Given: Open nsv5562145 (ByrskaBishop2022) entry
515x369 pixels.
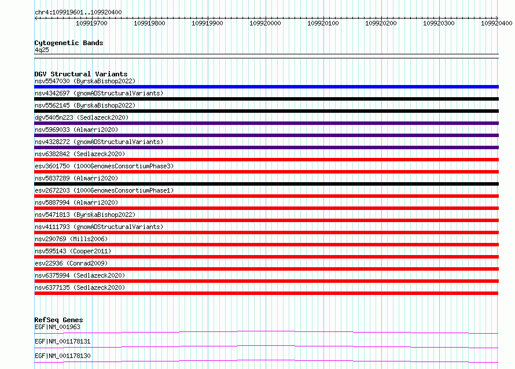Looking at the screenshot, I should tap(85, 105).
